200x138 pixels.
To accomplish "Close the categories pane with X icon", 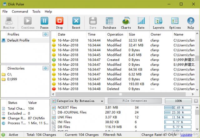I will [x=196, y=101].
